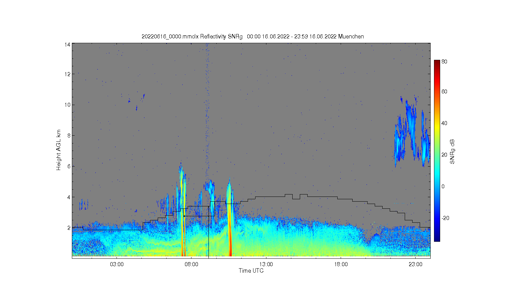Click the colorbar value 60

point(445,91)
